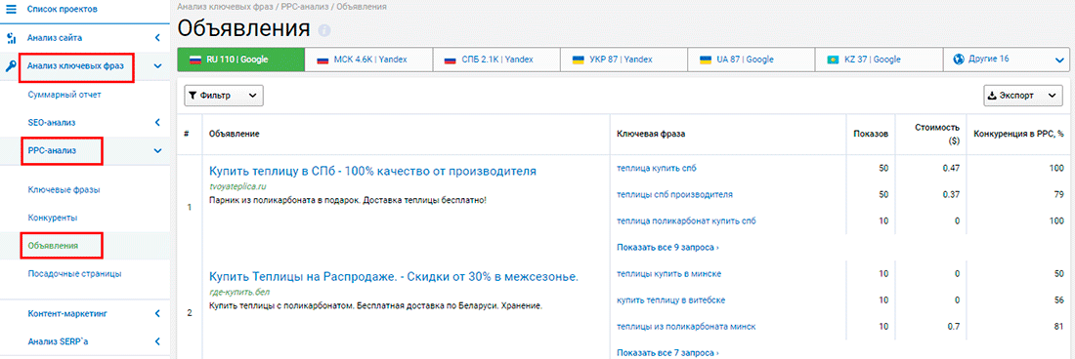Click the site analysis chart icon
Screen dimensions: 1075x359
(11, 38)
